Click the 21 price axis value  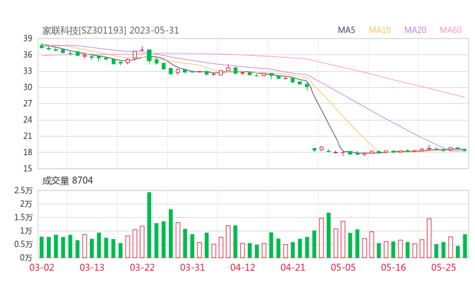pyautogui.click(x=28, y=136)
